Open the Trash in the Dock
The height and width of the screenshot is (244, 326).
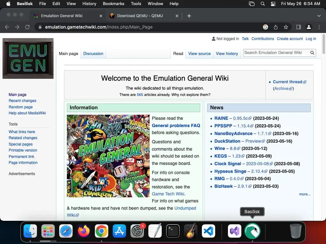click(296, 231)
